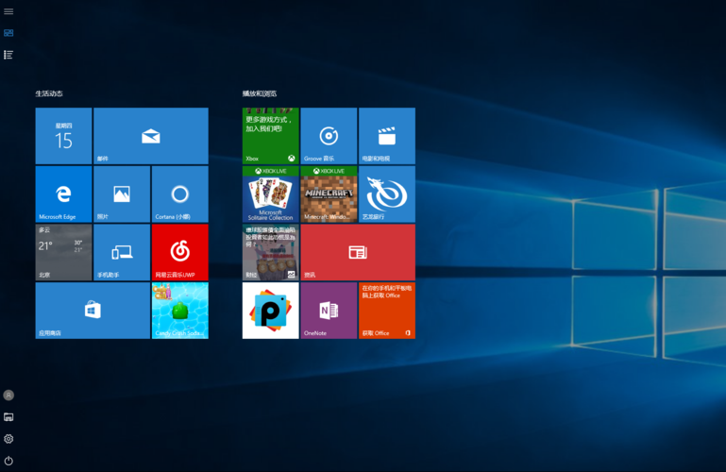726x472 pixels.
Task: Launch Microsoft Solitaire Collection tile
Action: tap(270, 194)
